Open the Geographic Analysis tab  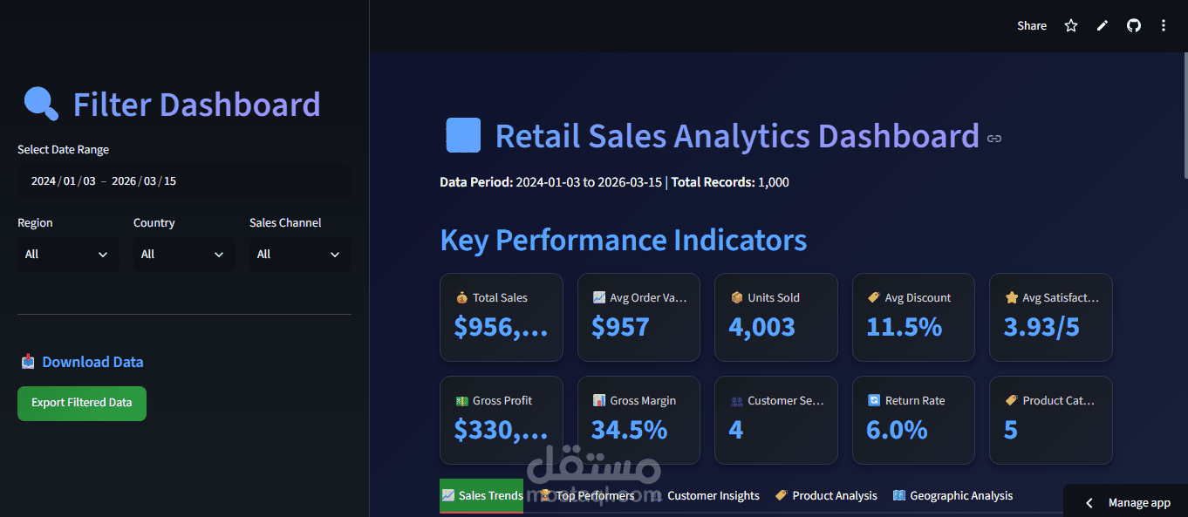tap(952, 495)
